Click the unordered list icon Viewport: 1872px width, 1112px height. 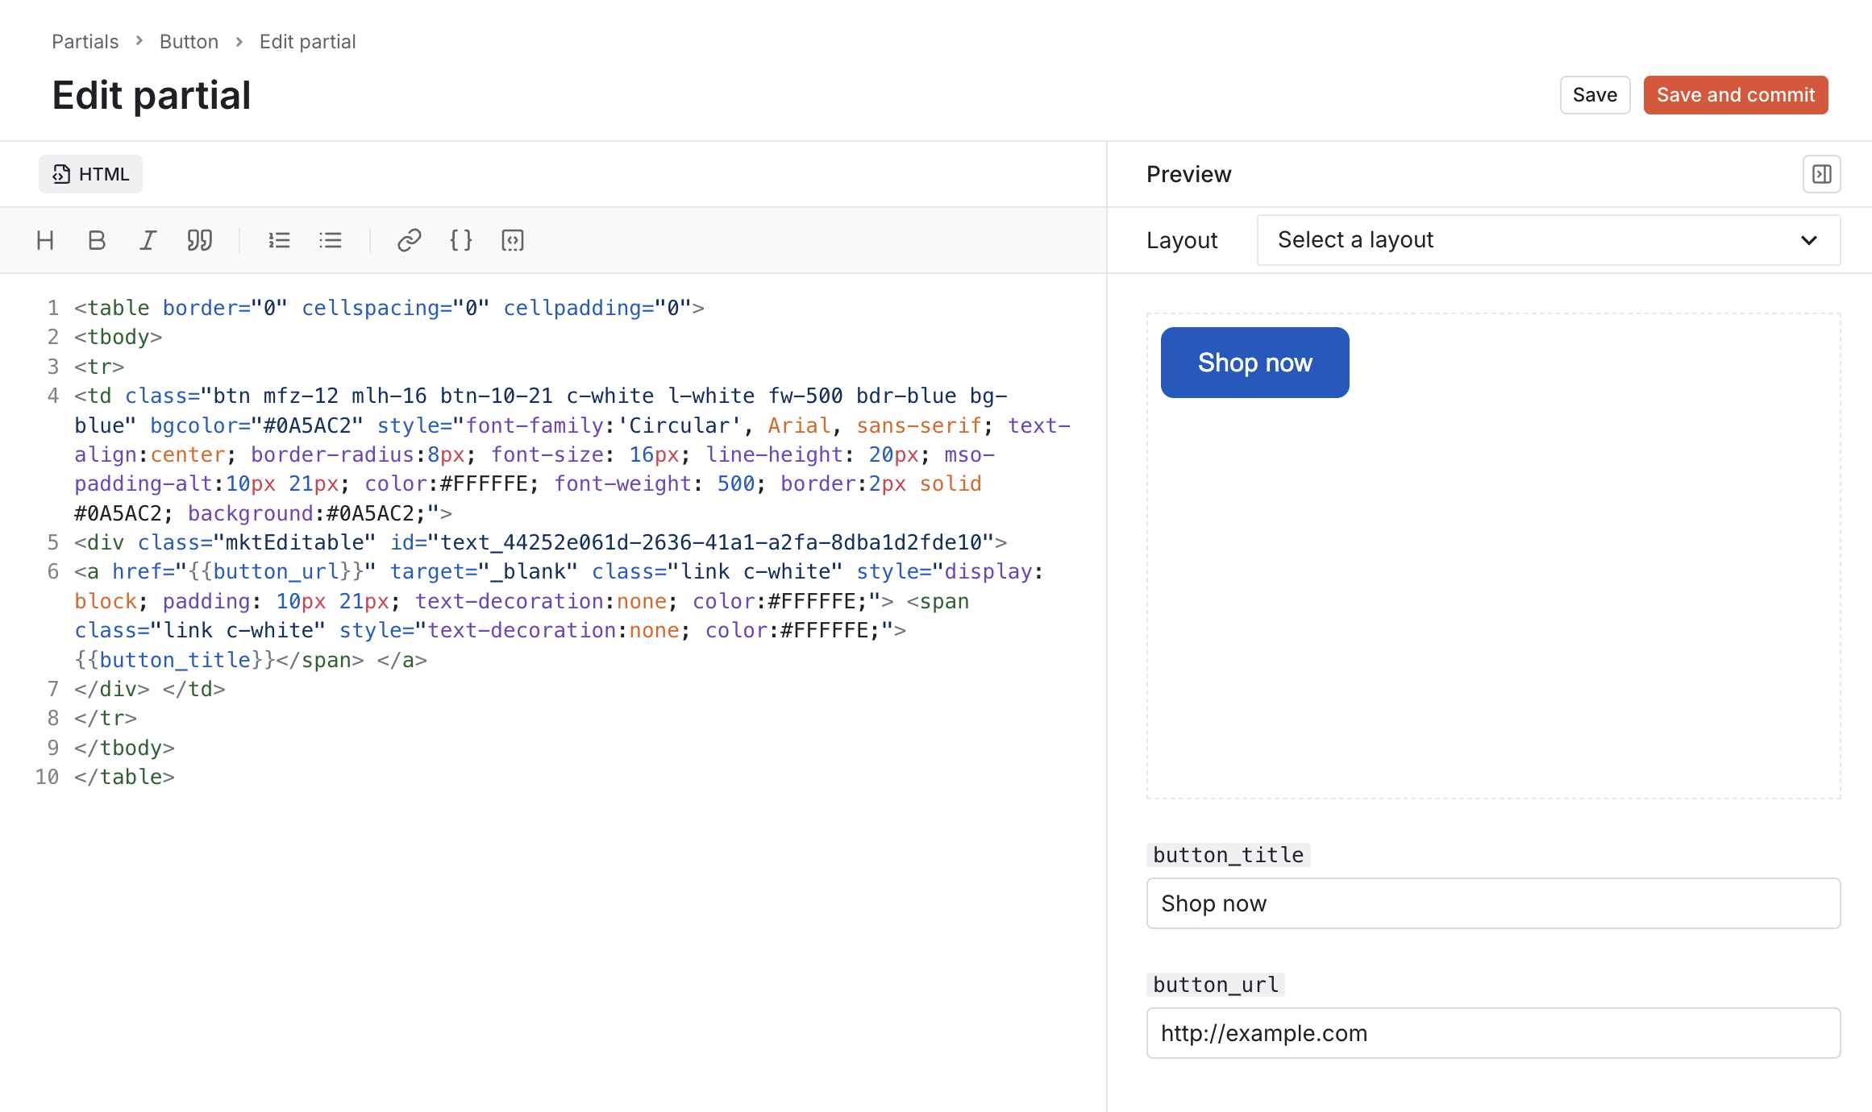[x=331, y=239]
